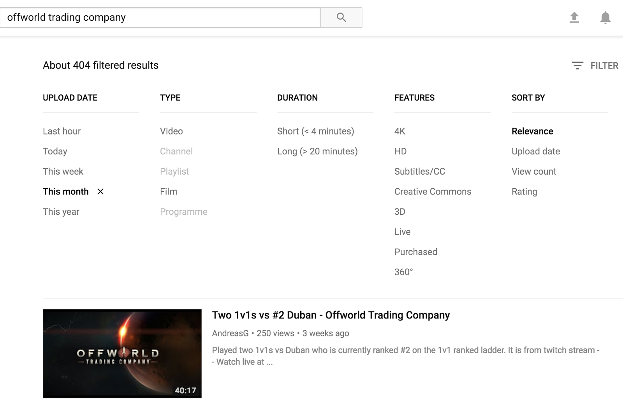Sort results by Upload date
Screen dimensions: 623x405
click(x=536, y=151)
